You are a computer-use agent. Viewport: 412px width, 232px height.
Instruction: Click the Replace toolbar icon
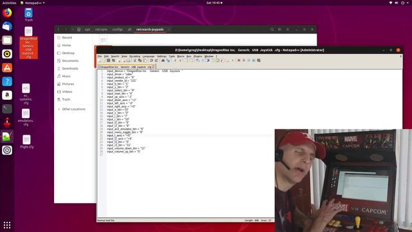tap(168, 60)
